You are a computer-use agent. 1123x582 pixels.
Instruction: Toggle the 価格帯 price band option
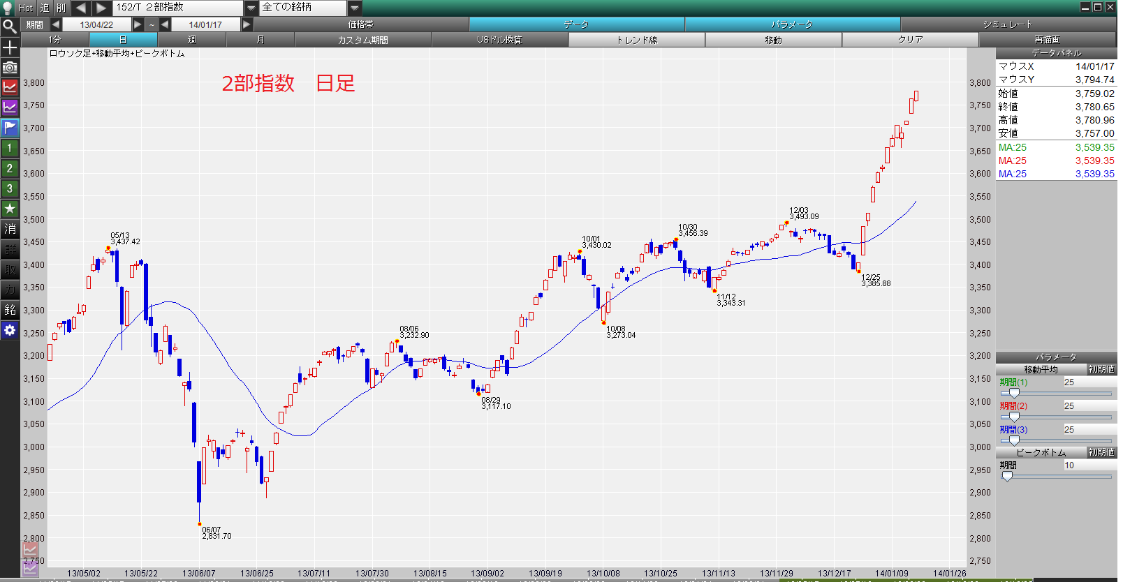[361, 24]
